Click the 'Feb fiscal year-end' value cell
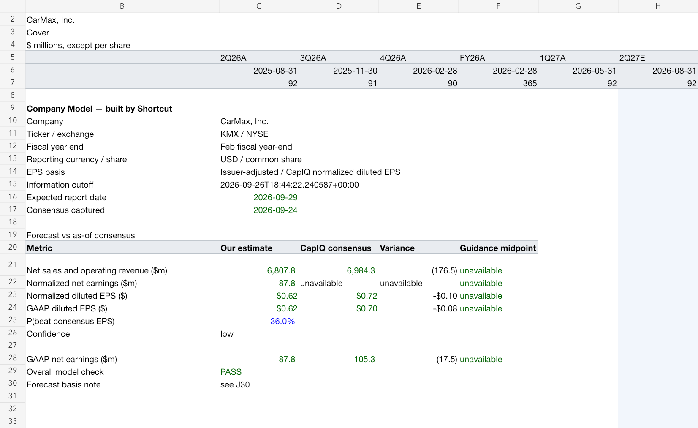 [259, 147]
